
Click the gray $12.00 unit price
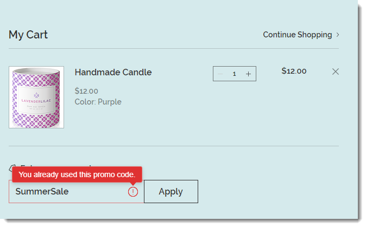tap(86, 91)
